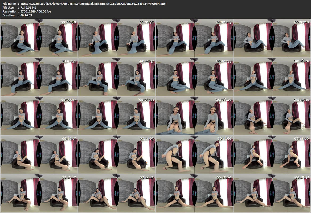This screenshot has height=213, width=311.
Task: Pick the frame timestamped 00:05:33
Action: (x=194, y=77)
